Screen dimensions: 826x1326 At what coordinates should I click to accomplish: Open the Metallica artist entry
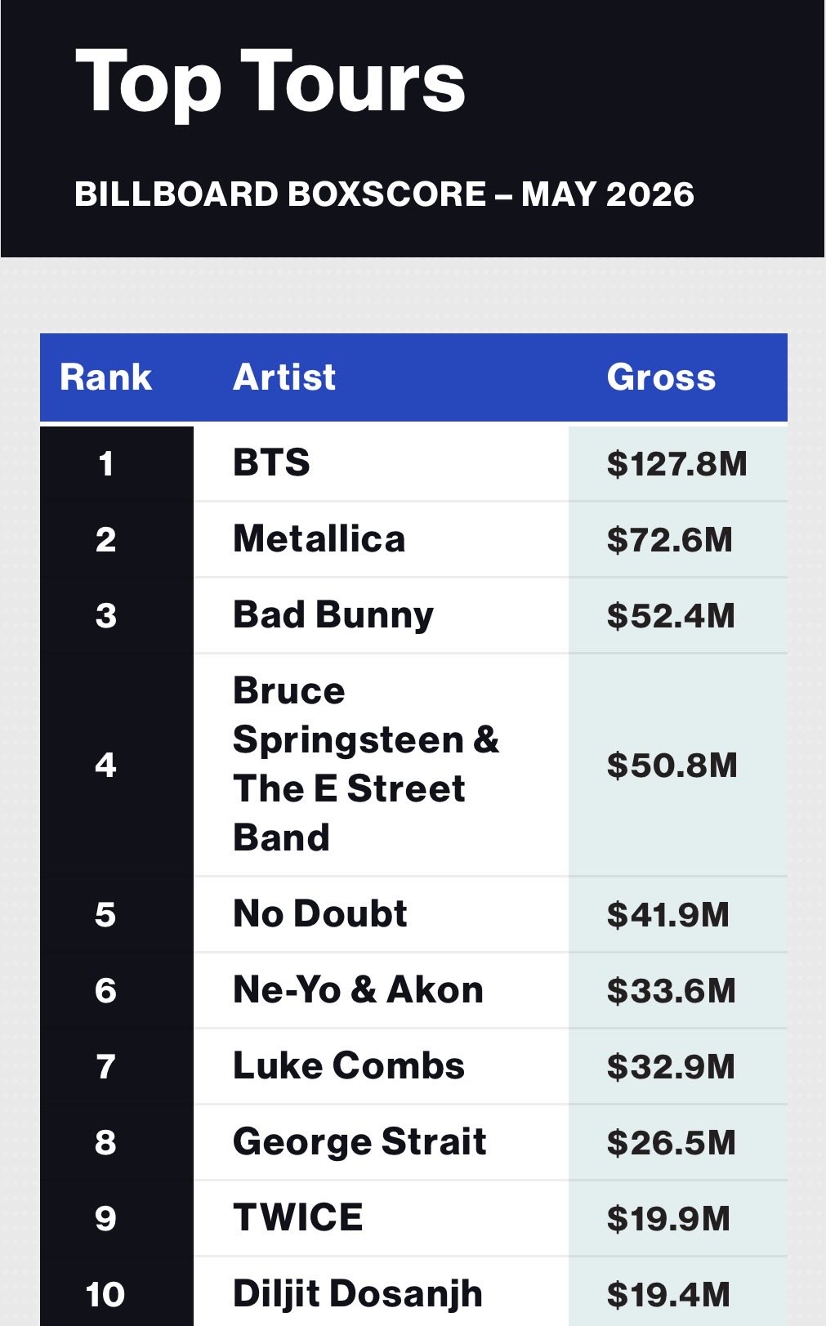point(319,539)
